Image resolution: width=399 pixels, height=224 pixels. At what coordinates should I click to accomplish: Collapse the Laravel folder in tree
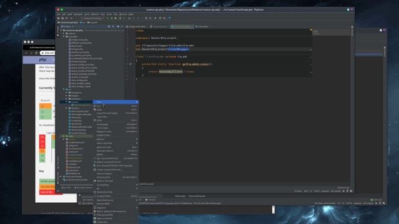67,102
